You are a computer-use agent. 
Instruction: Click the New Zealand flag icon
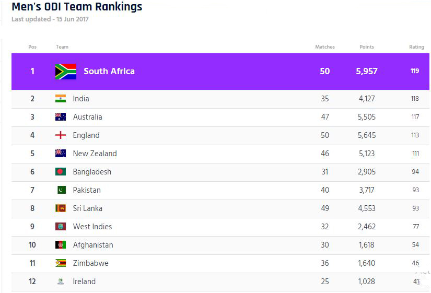[61, 154]
